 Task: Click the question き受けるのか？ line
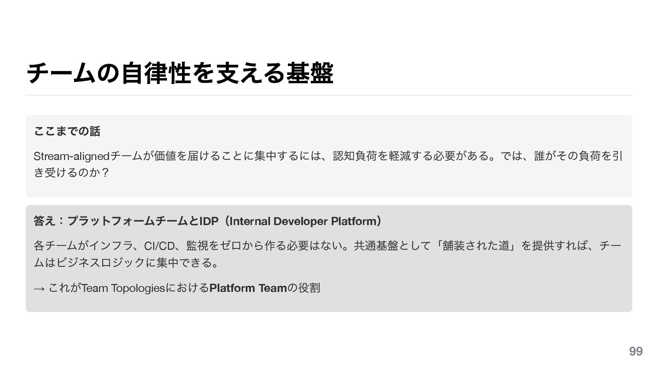click(71, 172)
